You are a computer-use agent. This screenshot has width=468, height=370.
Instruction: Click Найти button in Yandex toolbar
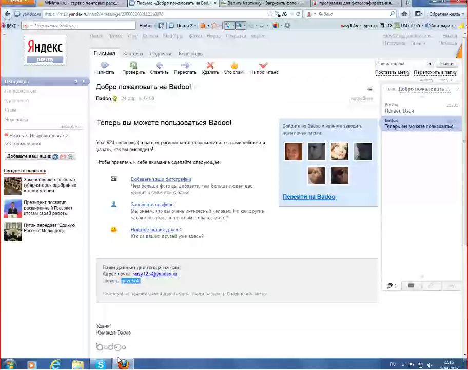tap(145, 26)
